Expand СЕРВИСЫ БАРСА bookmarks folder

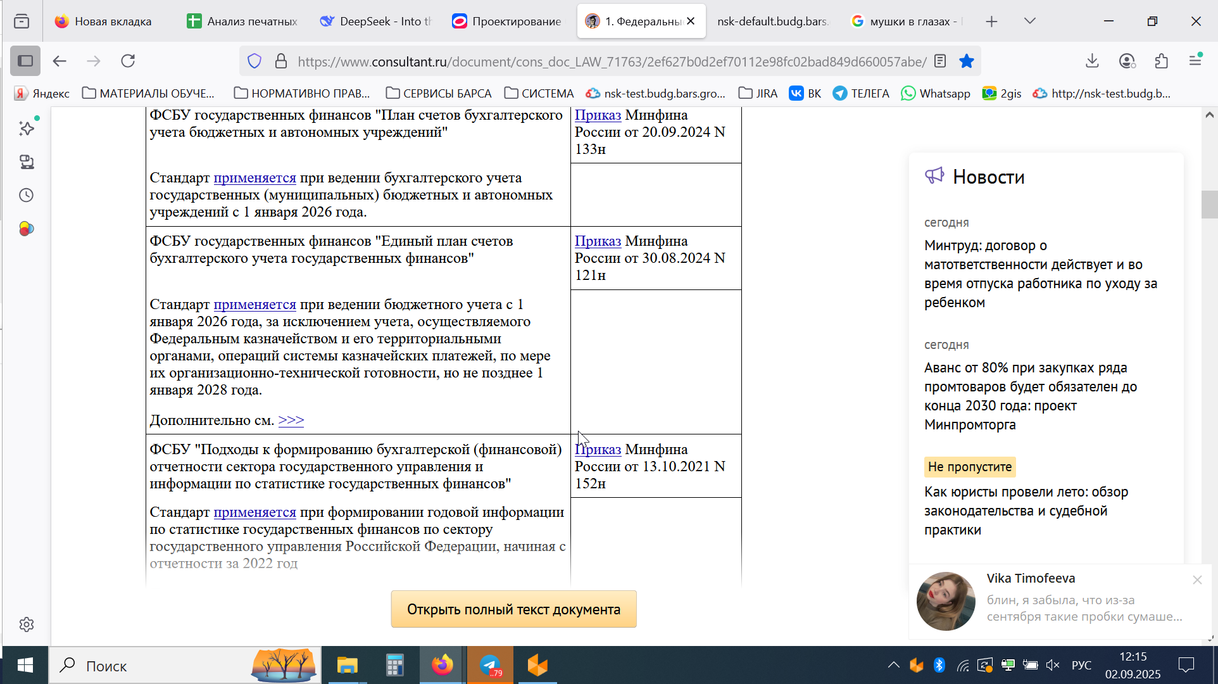click(x=439, y=93)
